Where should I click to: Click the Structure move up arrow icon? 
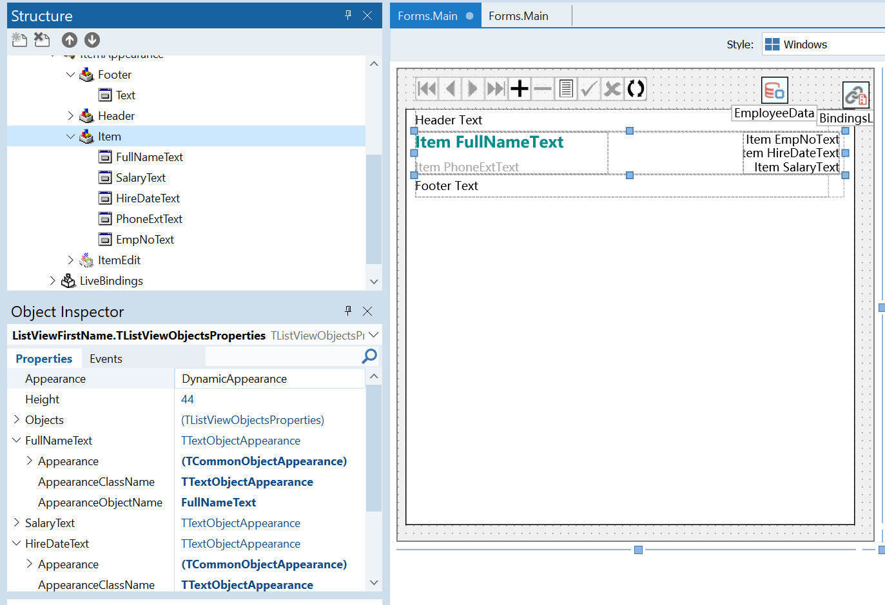coord(70,40)
